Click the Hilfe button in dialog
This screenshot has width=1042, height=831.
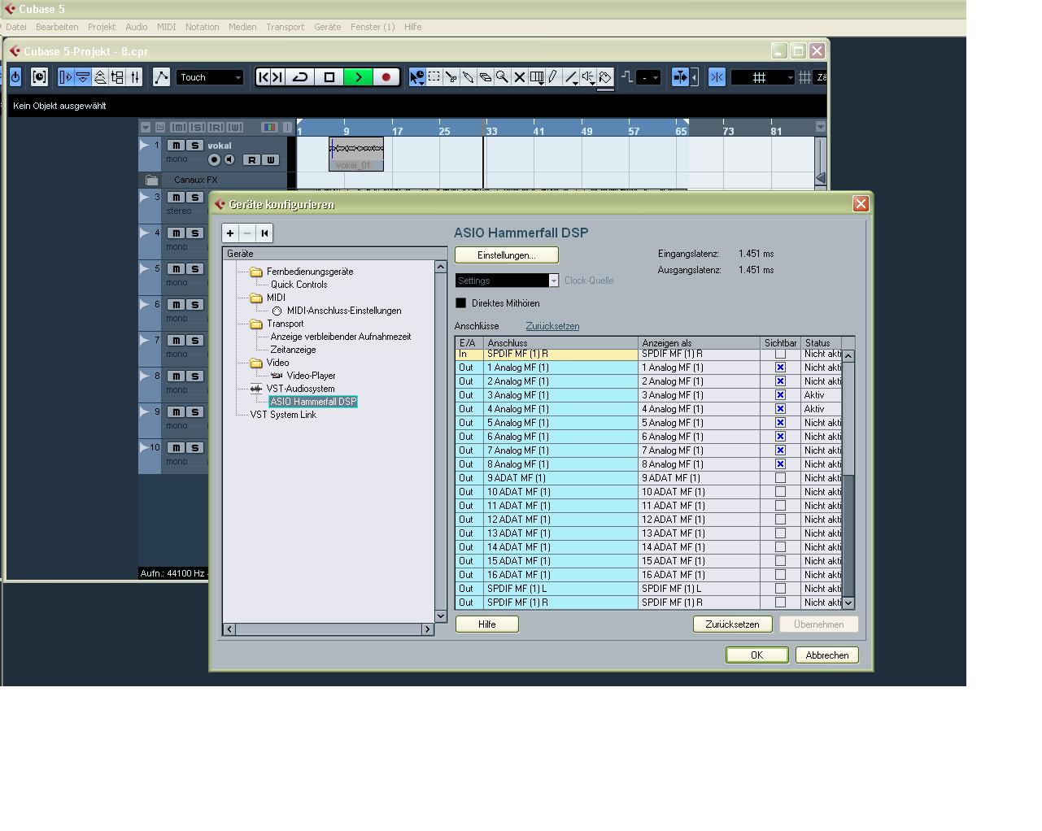487,624
